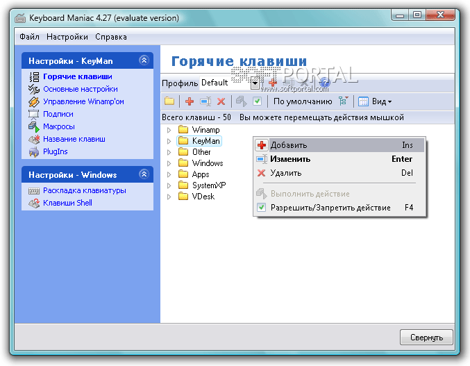Open Управление Winamp'ом link
This screenshot has width=470, height=366.
(83, 101)
